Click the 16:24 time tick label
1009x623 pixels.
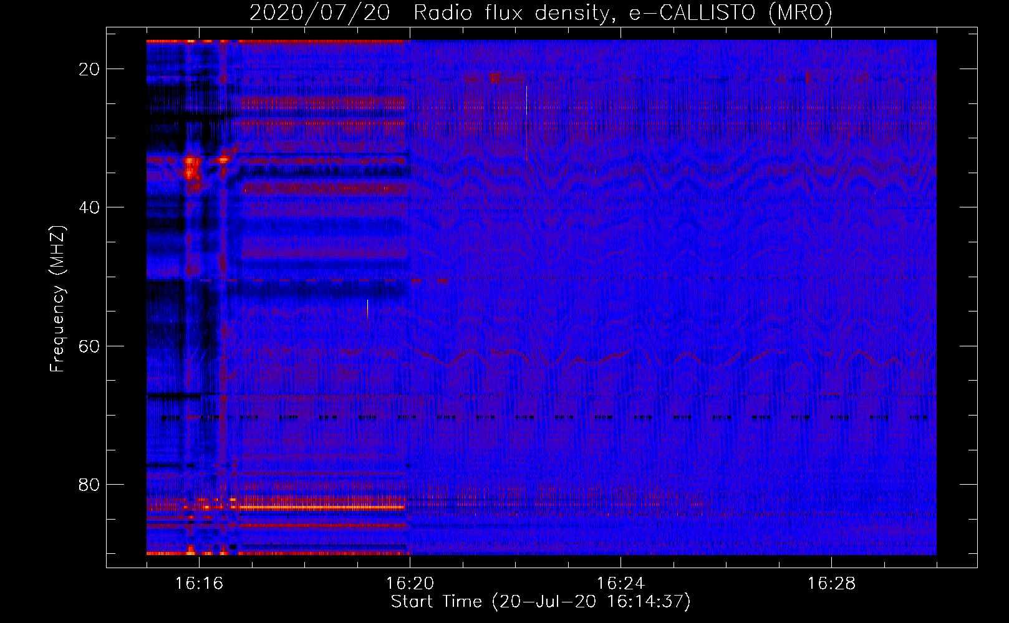click(x=620, y=584)
